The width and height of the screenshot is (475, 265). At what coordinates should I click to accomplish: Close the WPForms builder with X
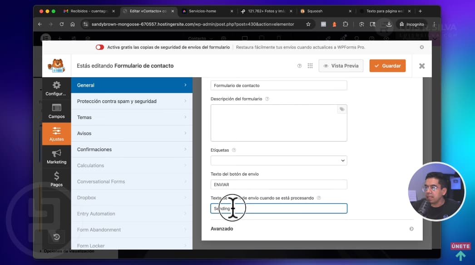(422, 66)
